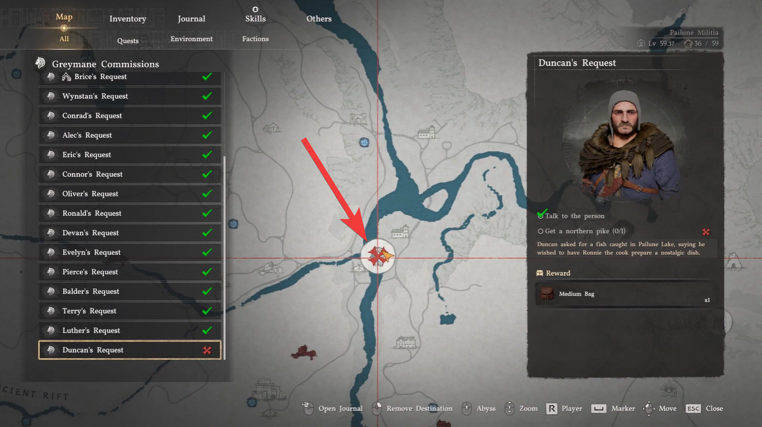
Task: Click the commissions list scrollbar
Action: 225,258
